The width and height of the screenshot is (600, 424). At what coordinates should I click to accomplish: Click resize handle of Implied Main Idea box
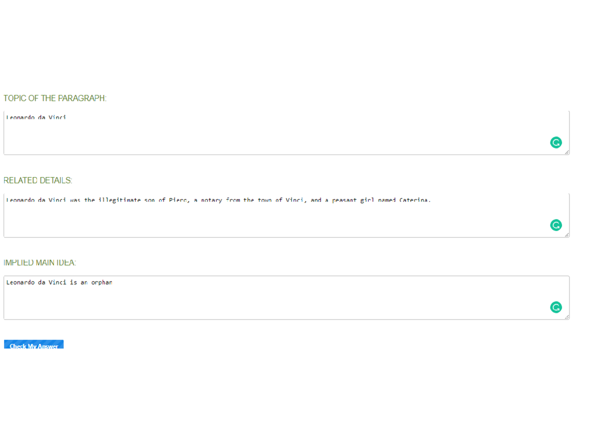click(x=566, y=316)
